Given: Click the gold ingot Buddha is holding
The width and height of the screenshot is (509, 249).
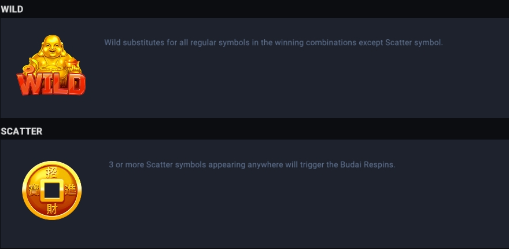Looking at the screenshot, I should tap(73, 61).
